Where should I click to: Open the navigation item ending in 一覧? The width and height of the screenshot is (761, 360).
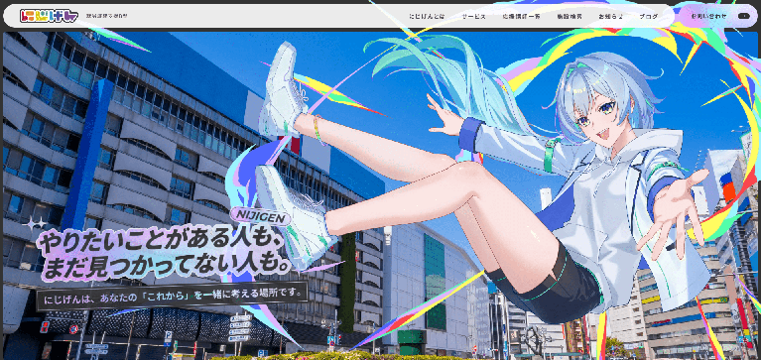point(521,16)
